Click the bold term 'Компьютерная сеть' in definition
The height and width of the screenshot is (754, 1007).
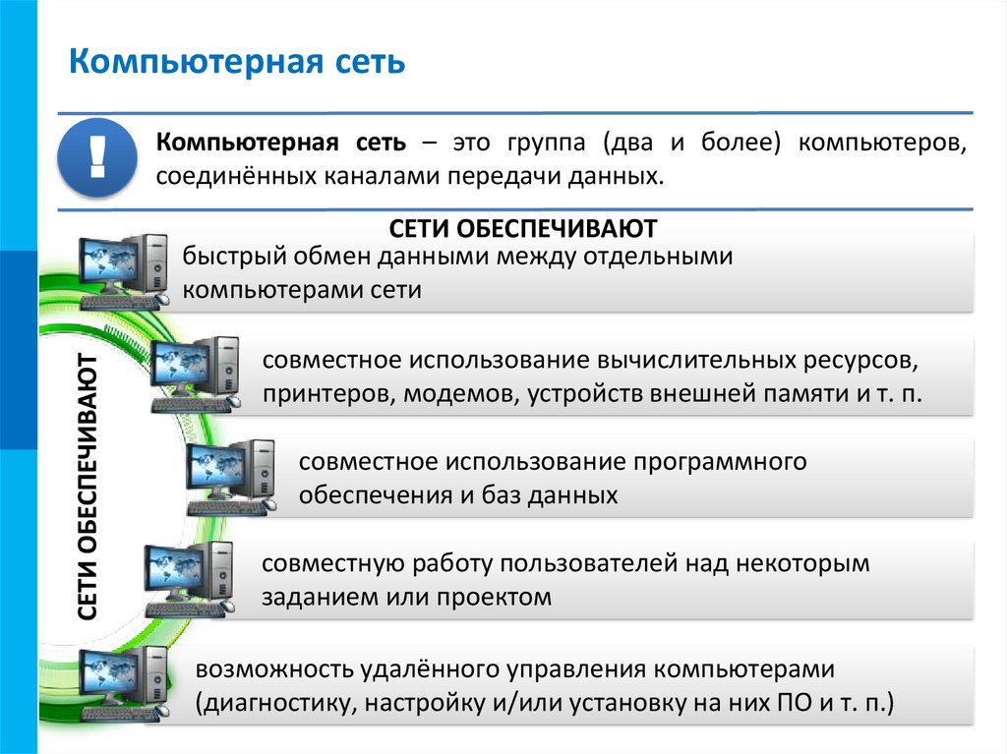click(280, 142)
